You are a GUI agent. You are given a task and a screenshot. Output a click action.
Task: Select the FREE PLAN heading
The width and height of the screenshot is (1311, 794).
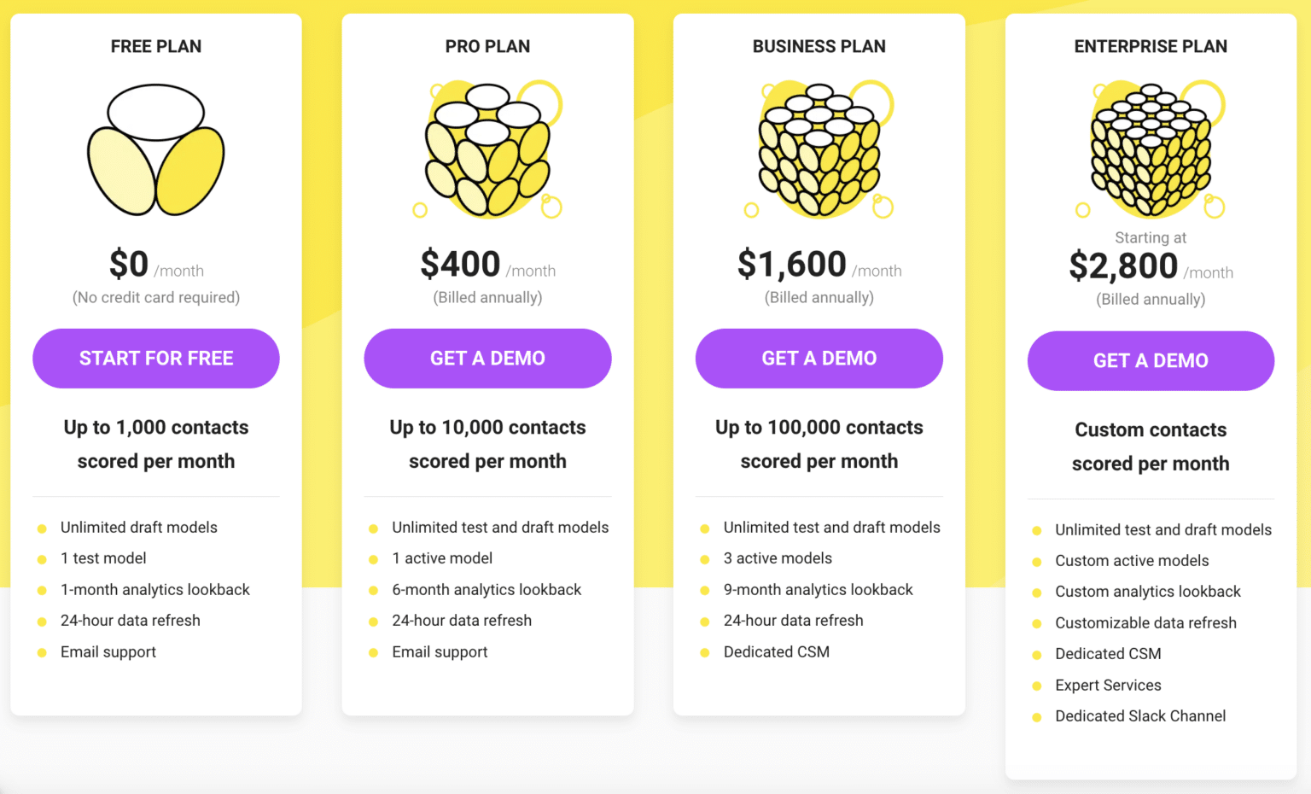(155, 46)
